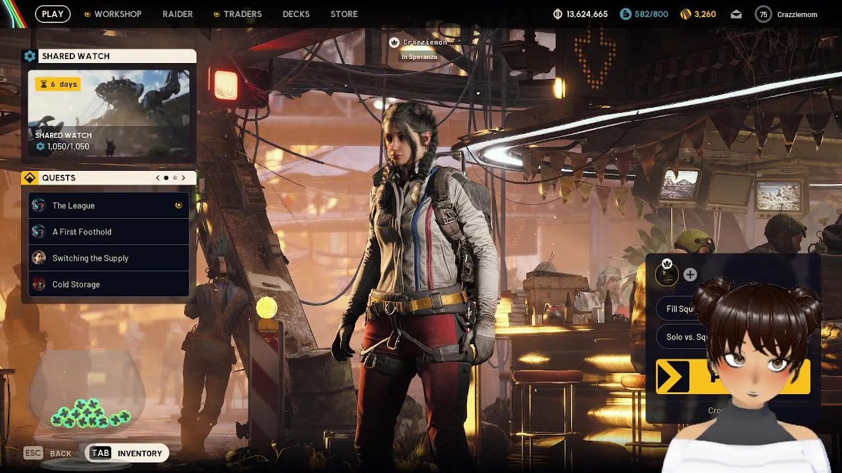
Task: Click the 6 days timer badge
Action: [x=58, y=84]
